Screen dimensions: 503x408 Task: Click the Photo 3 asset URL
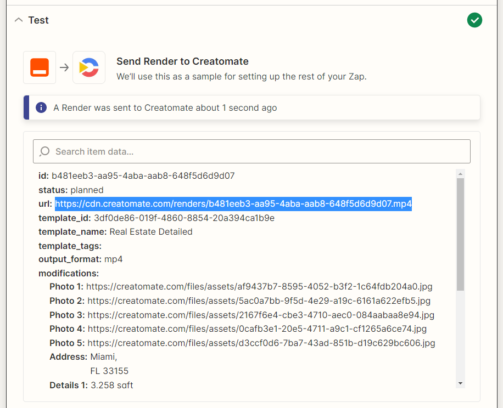(x=261, y=315)
